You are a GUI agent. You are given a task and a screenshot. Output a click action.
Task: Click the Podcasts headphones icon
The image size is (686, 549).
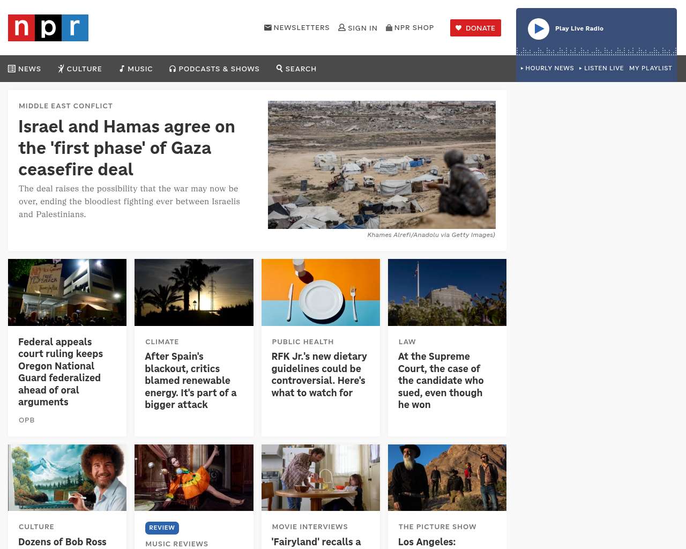173,69
